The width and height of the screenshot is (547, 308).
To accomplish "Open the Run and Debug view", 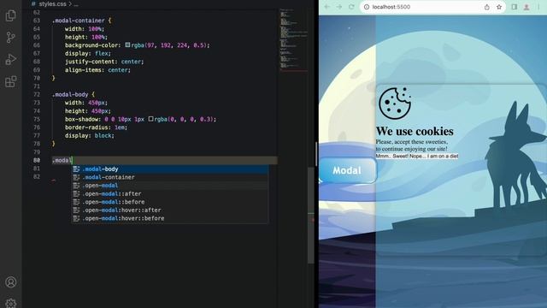I will (11, 59).
